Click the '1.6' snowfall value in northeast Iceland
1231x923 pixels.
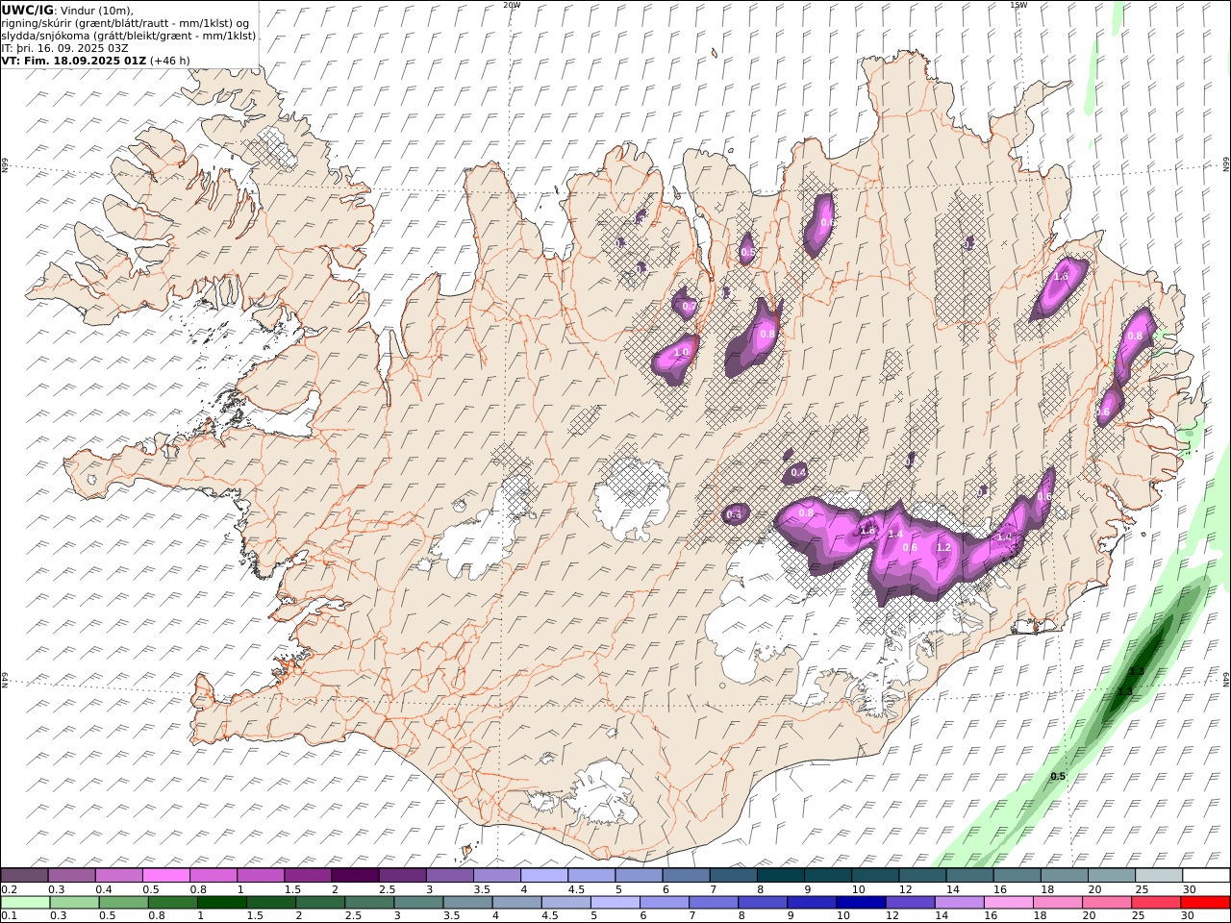[x=1061, y=276]
